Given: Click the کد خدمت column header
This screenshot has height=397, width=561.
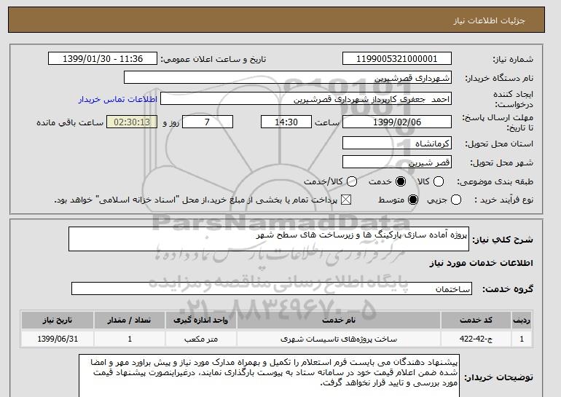Looking at the screenshot, I should click(476, 320).
